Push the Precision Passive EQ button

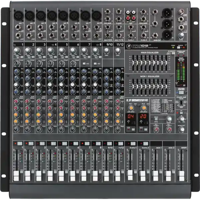click(181, 92)
